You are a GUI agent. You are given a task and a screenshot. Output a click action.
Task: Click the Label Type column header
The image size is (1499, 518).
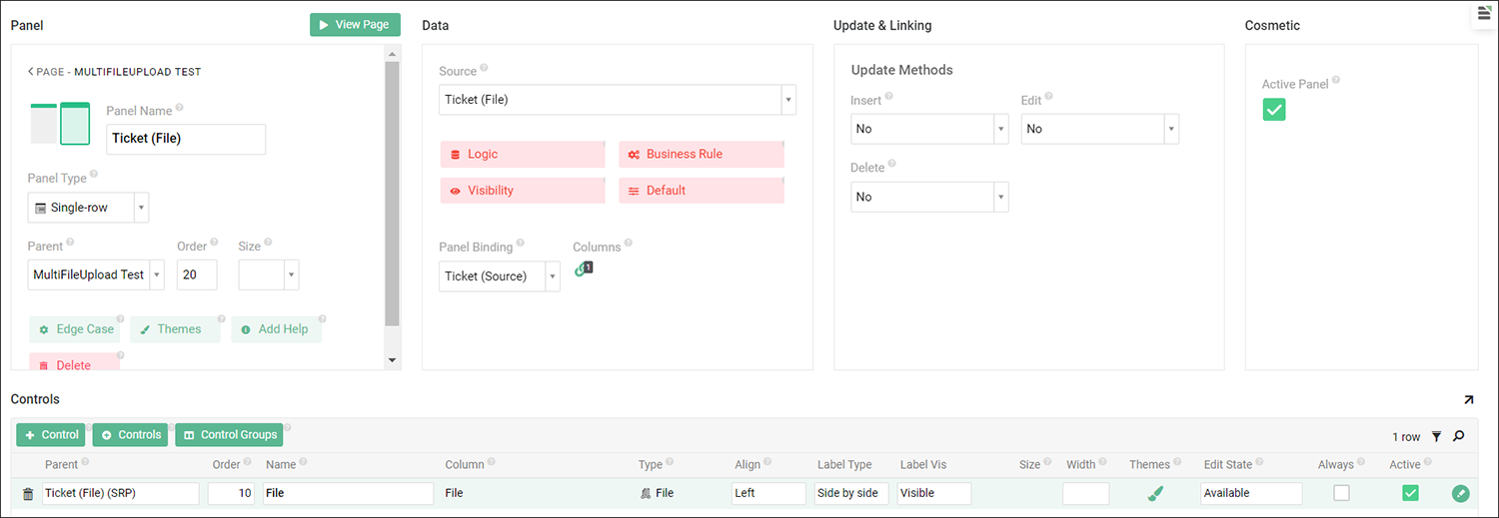(x=844, y=464)
